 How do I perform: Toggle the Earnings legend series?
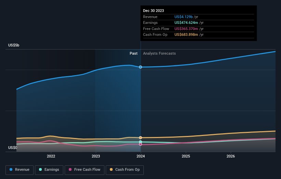pos(49,170)
